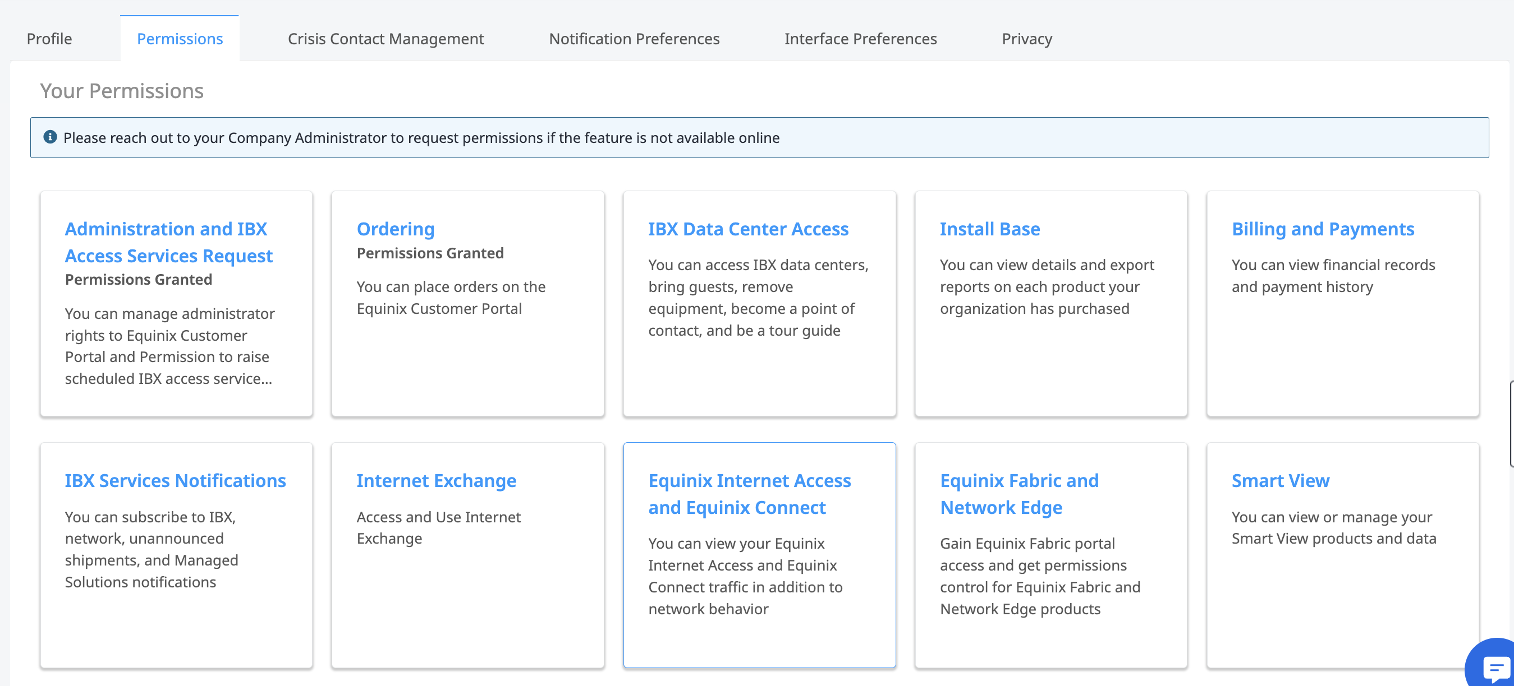
Task: Click 'You can view or manage your Smart View' text
Action: 1333,527
